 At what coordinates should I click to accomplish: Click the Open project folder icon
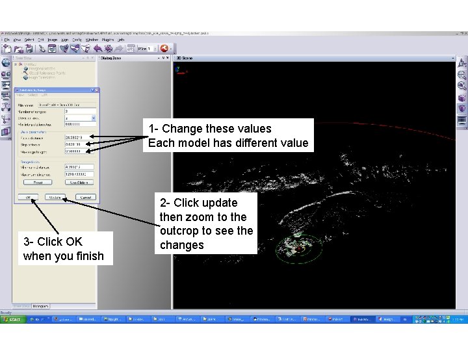18,48
